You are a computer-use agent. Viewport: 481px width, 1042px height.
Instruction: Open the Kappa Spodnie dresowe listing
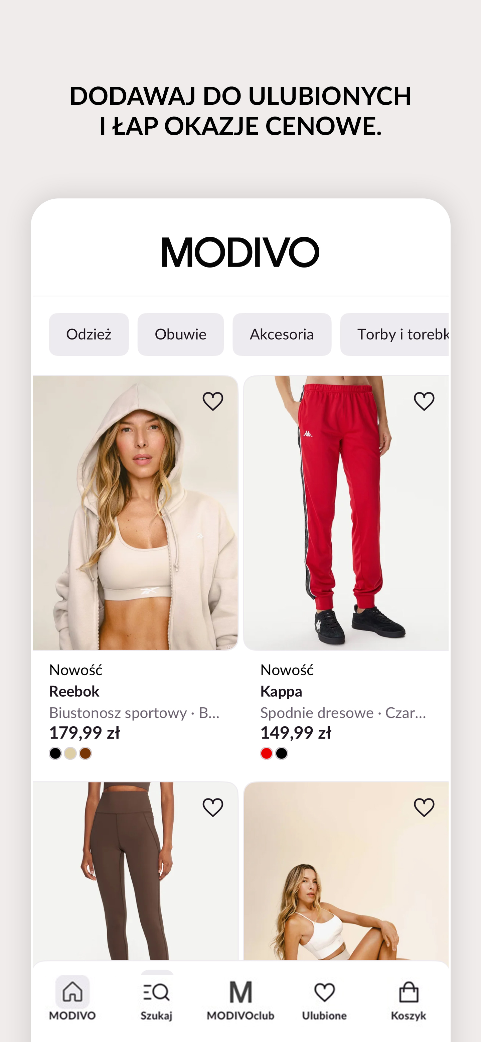pos(343,713)
